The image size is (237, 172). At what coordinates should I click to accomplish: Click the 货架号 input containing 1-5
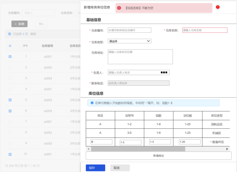click(x=131, y=142)
